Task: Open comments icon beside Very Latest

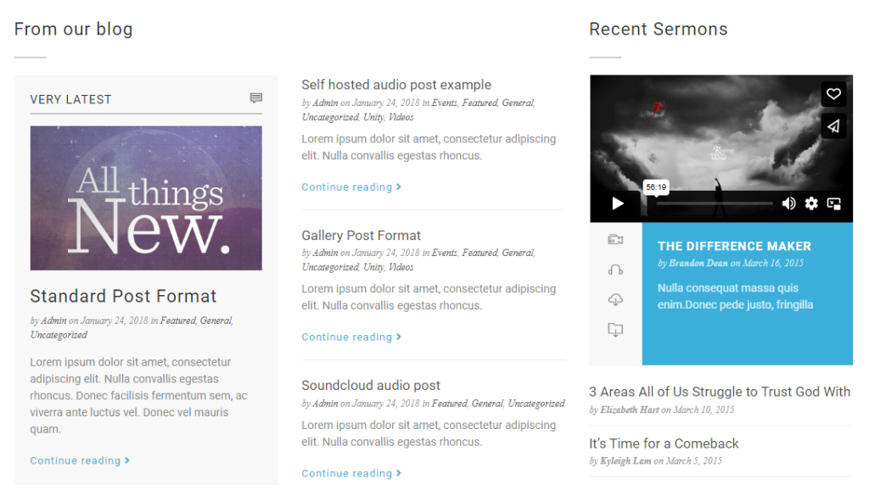Action: pyautogui.click(x=256, y=98)
